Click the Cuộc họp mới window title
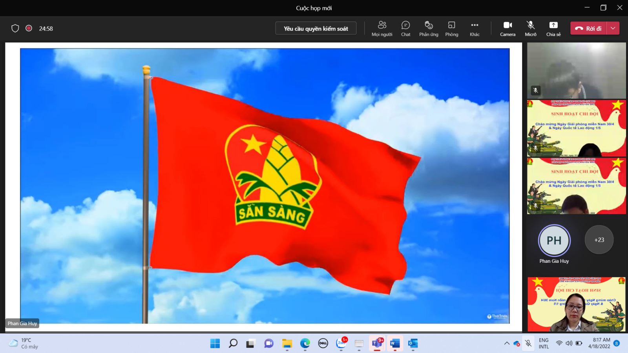The height and width of the screenshot is (353, 628). pyautogui.click(x=314, y=8)
